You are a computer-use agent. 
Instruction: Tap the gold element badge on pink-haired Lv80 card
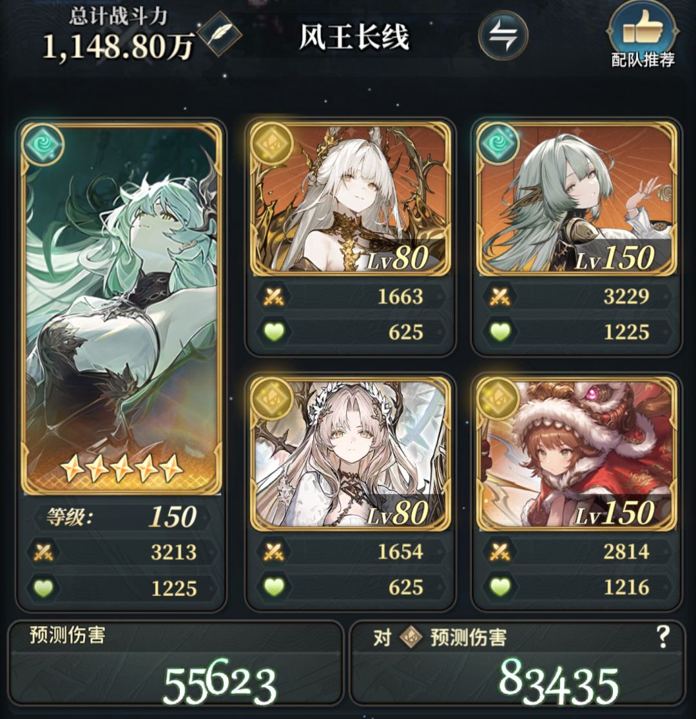pyautogui.click(x=271, y=398)
